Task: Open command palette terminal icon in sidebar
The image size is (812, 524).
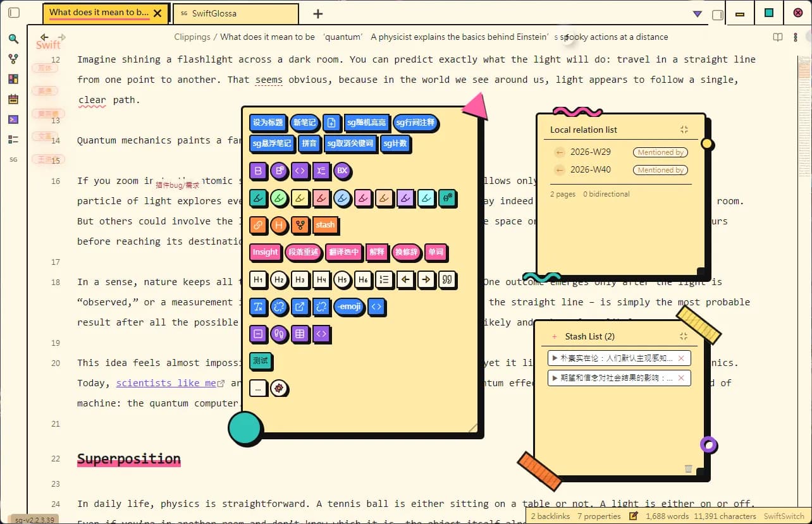Action: coord(13,119)
